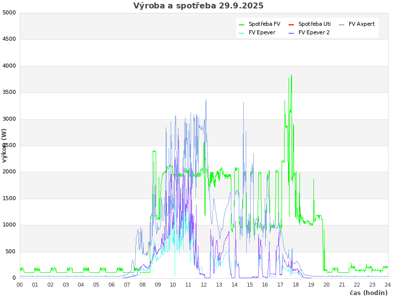The height and width of the screenshot is (298, 398).
Task: Click the cyan FV Epever legend swatch
Action: point(242,33)
